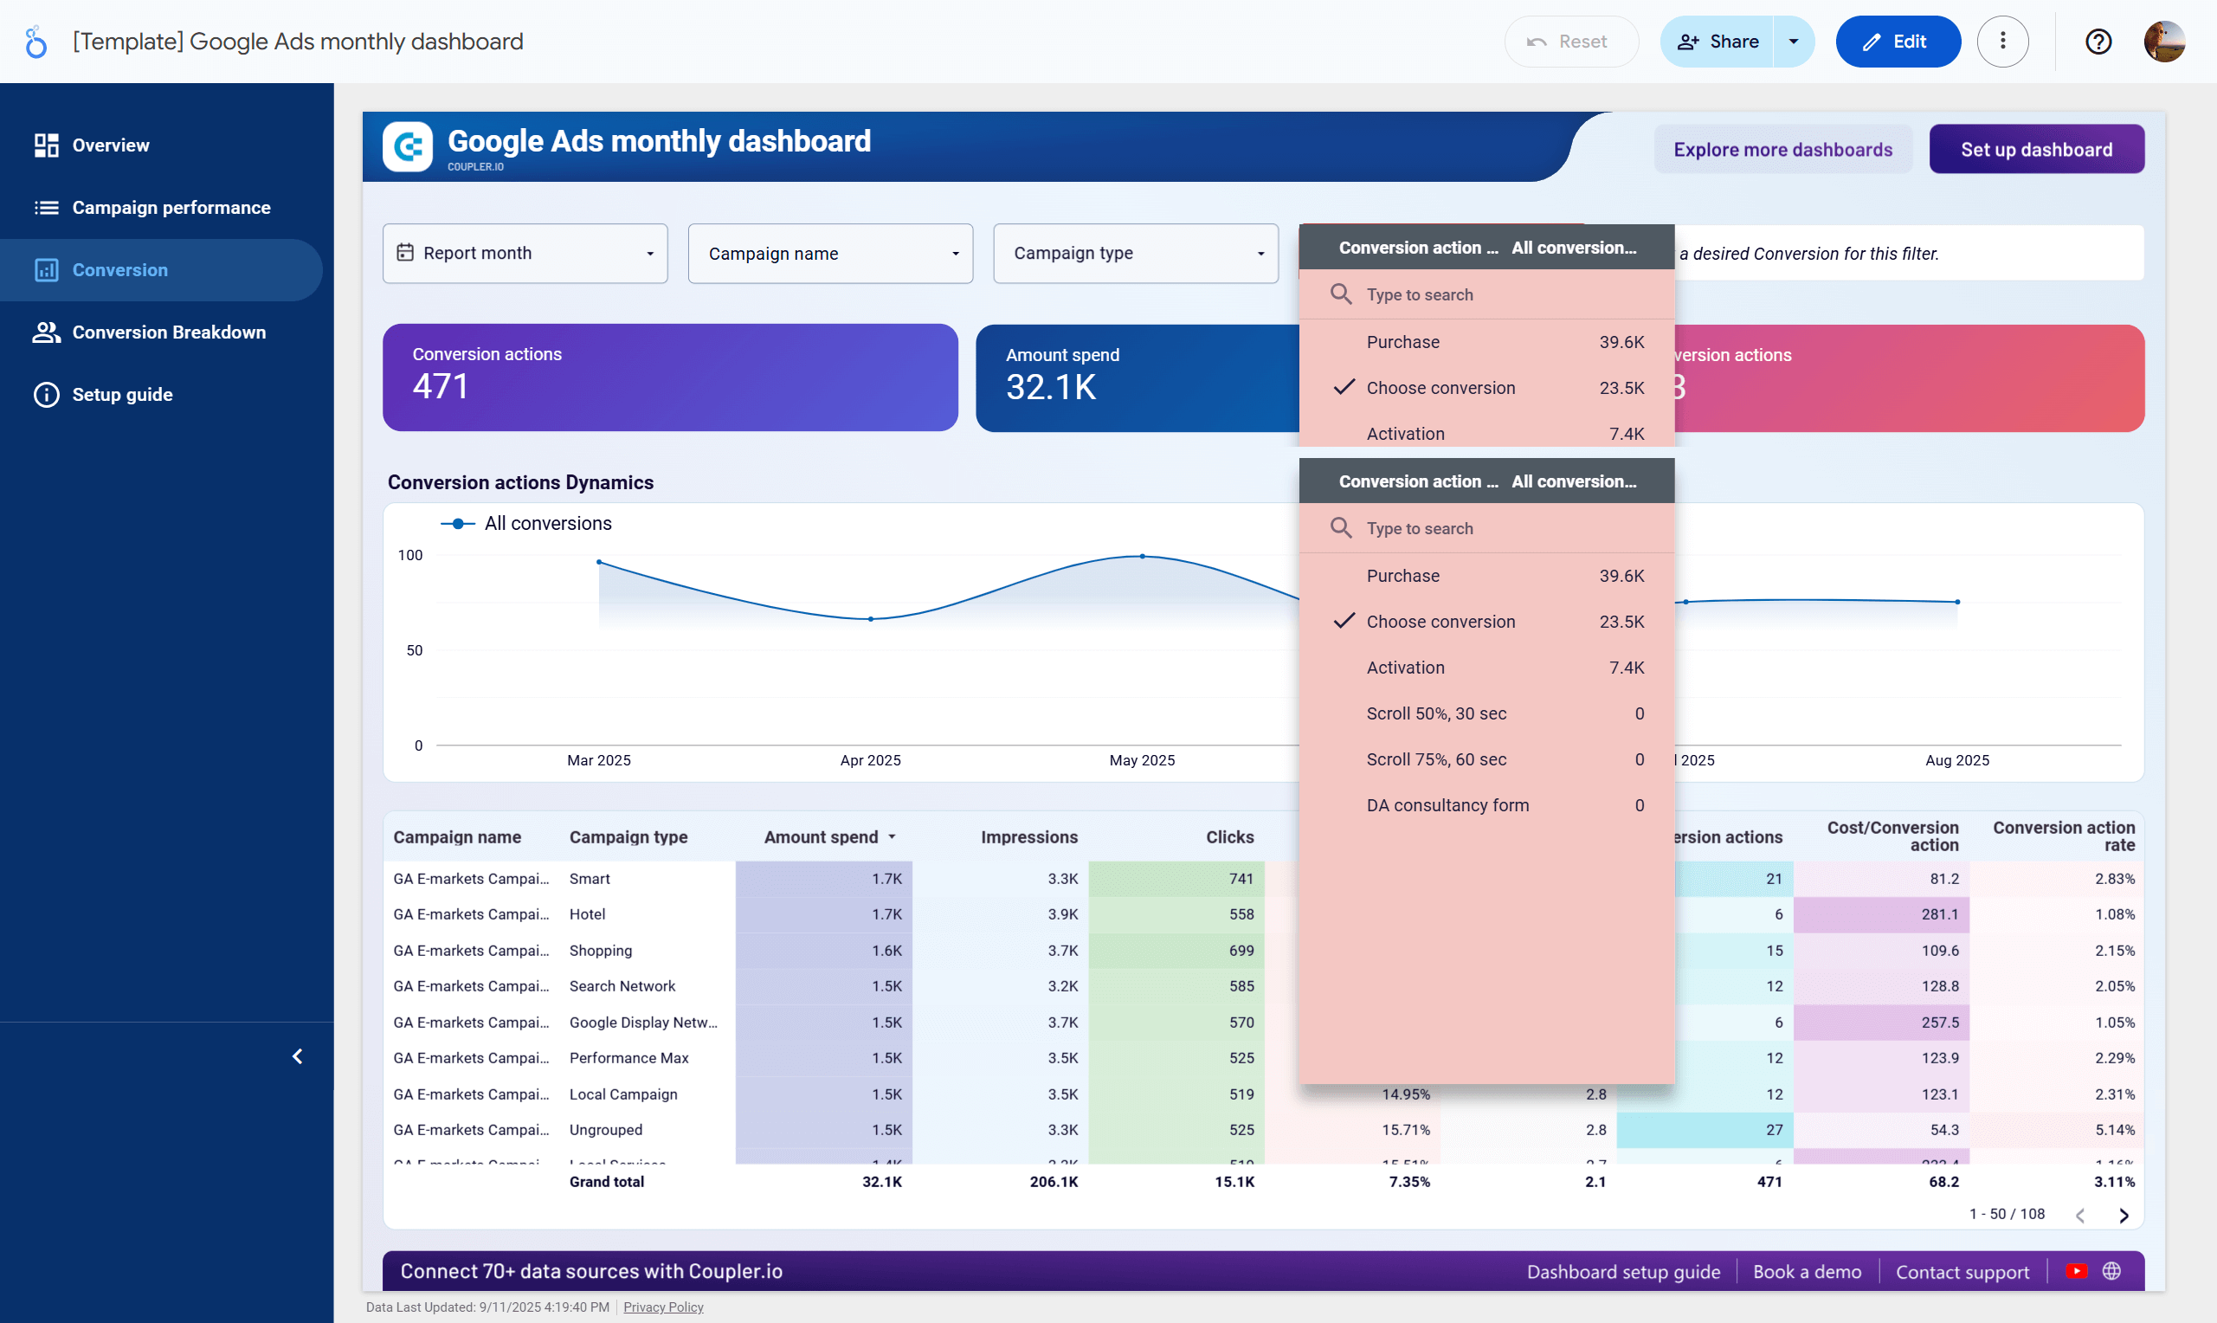Type to search field in upper dropdown
Screen dimensions: 2217x1323
point(1487,294)
